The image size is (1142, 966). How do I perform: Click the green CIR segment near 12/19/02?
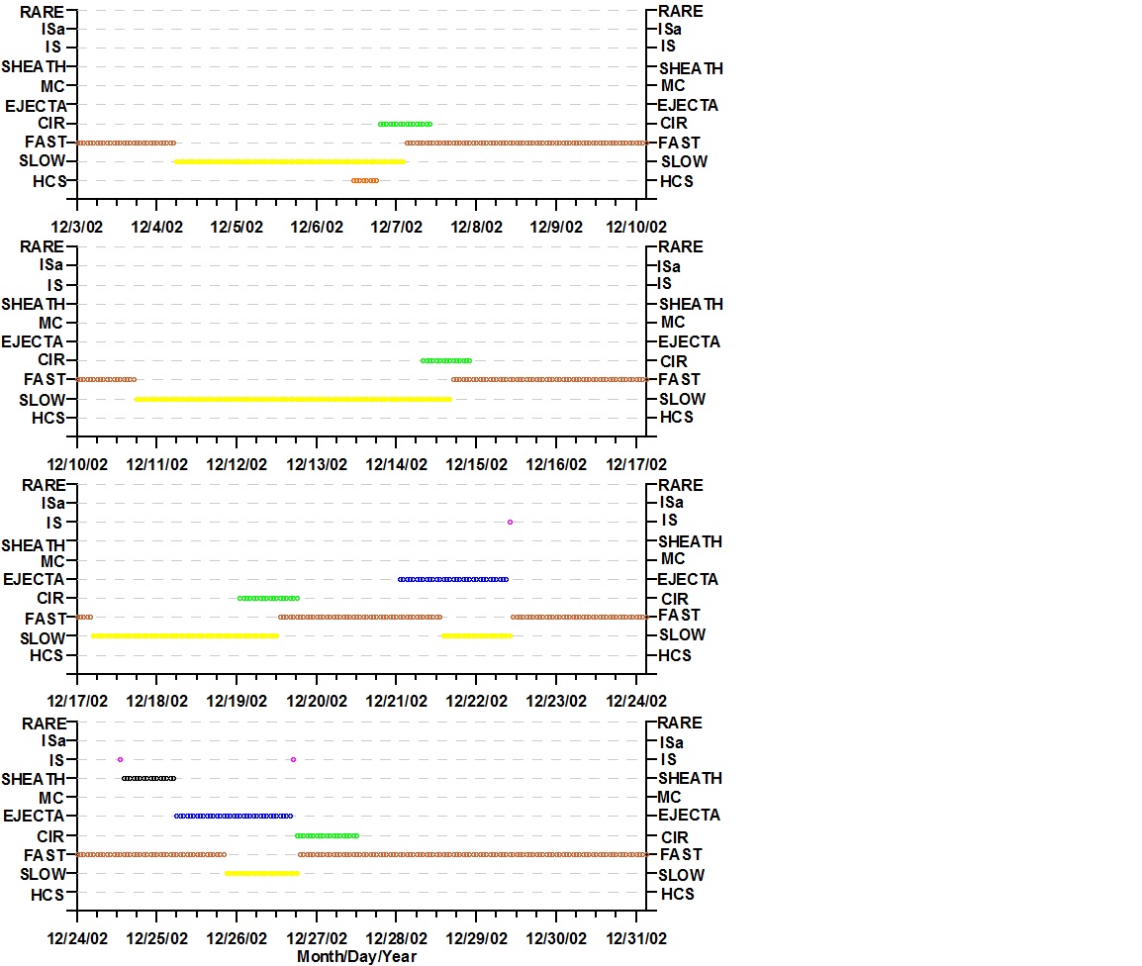pyautogui.click(x=268, y=598)
